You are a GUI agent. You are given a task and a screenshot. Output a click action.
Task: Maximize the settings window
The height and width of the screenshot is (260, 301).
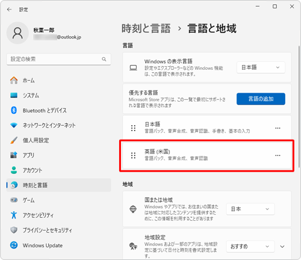[x=275, y=7]
